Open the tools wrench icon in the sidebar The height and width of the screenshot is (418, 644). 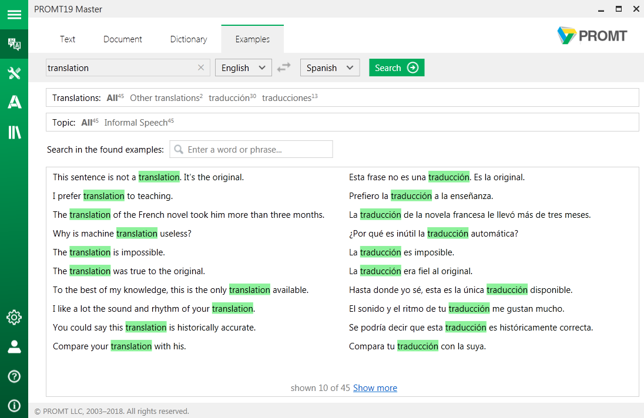pyautogui.click(x=14, y=73)
